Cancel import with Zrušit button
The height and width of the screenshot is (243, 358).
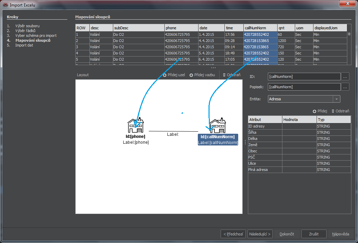pos(313,234)
